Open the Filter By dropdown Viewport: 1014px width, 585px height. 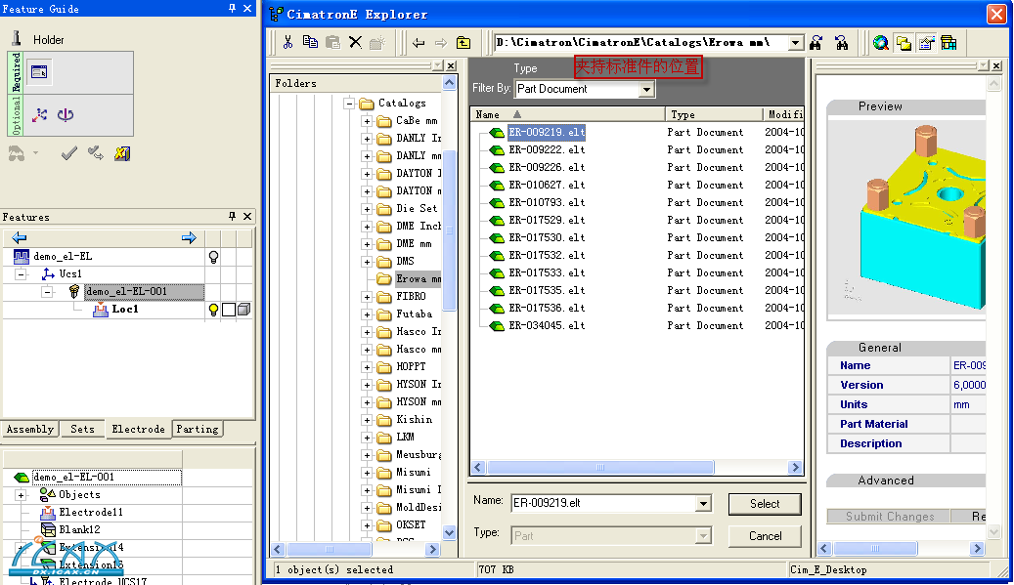pyautogui.click(x=646, y=90)
